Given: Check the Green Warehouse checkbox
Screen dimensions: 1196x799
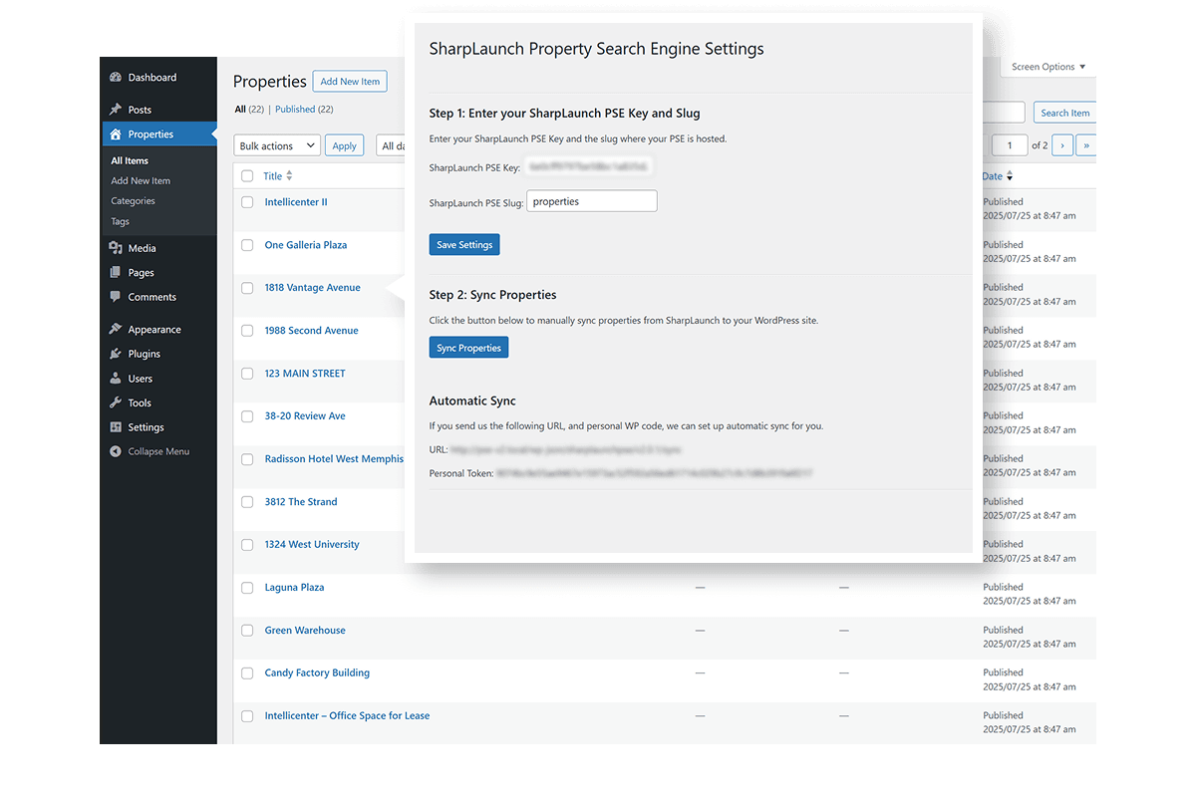Looking at the screenshot, I should 247,631.
